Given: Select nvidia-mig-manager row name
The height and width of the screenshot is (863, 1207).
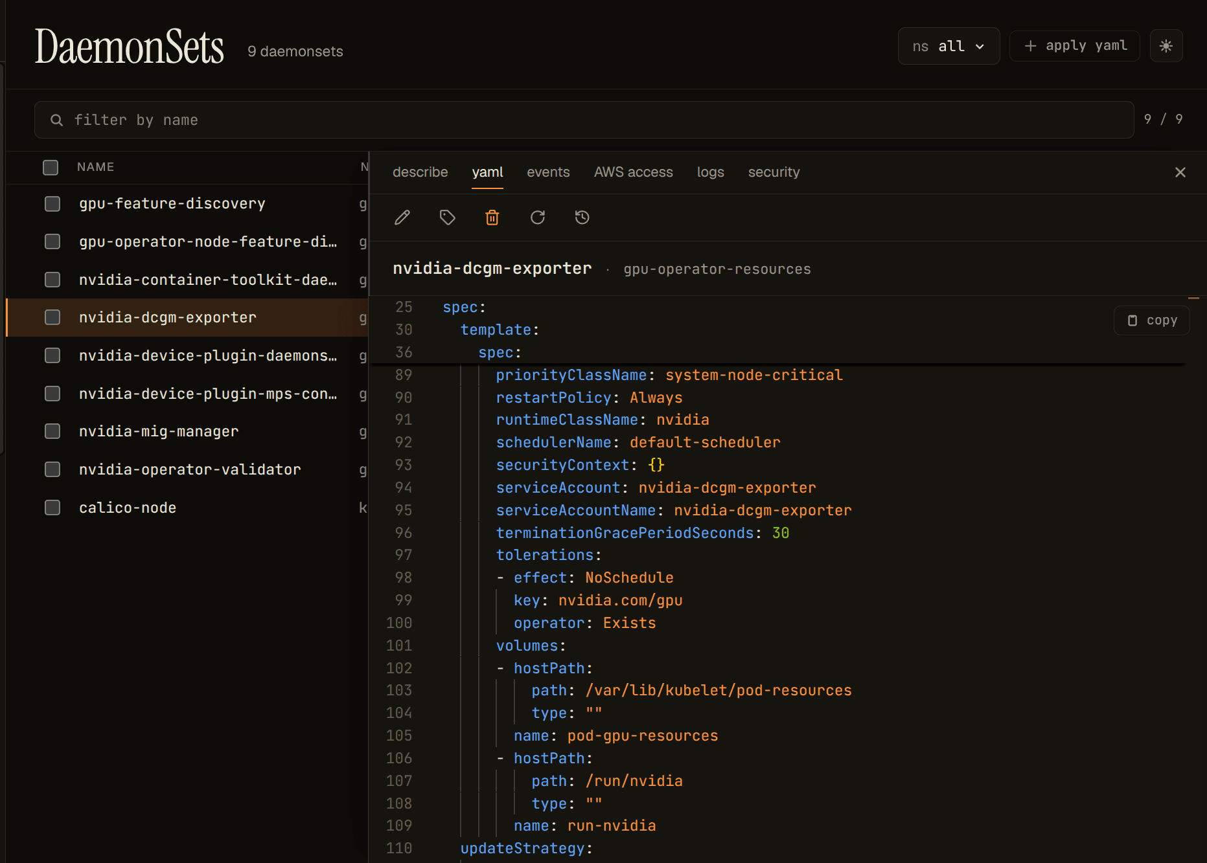Looking at the screenshot, I should (x=159, y=431).
